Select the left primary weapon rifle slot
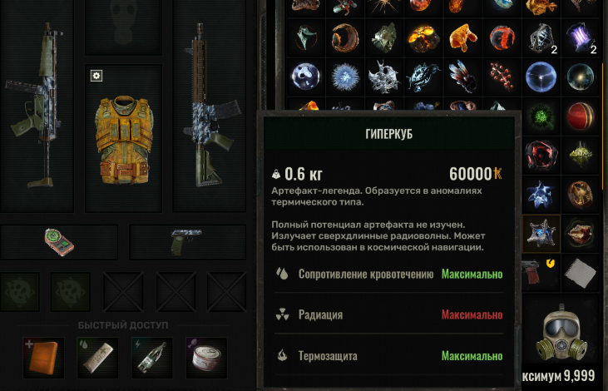Viewport: 608px width, 391px height. pos(37,106)
